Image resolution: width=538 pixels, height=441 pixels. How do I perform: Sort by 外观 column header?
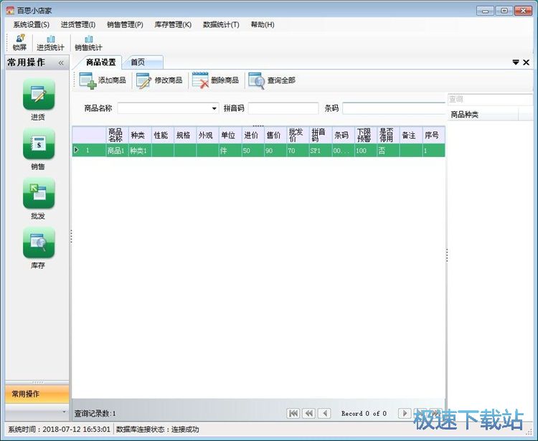click(207, 135)
